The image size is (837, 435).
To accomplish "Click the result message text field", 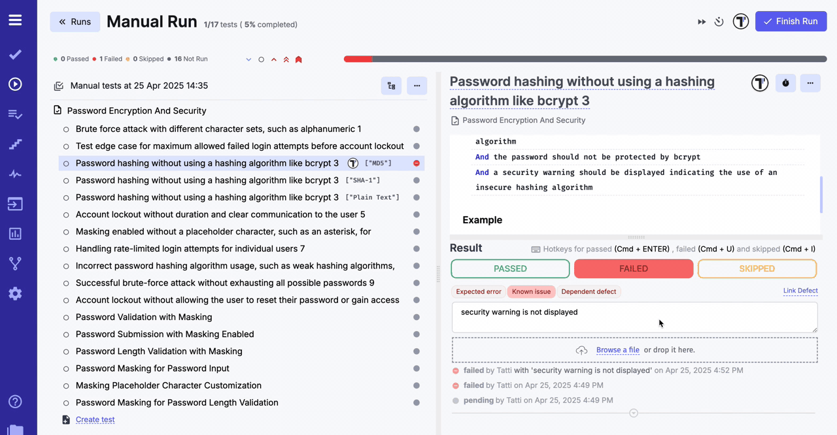I will pyautogui.click(x=634, y=317).
